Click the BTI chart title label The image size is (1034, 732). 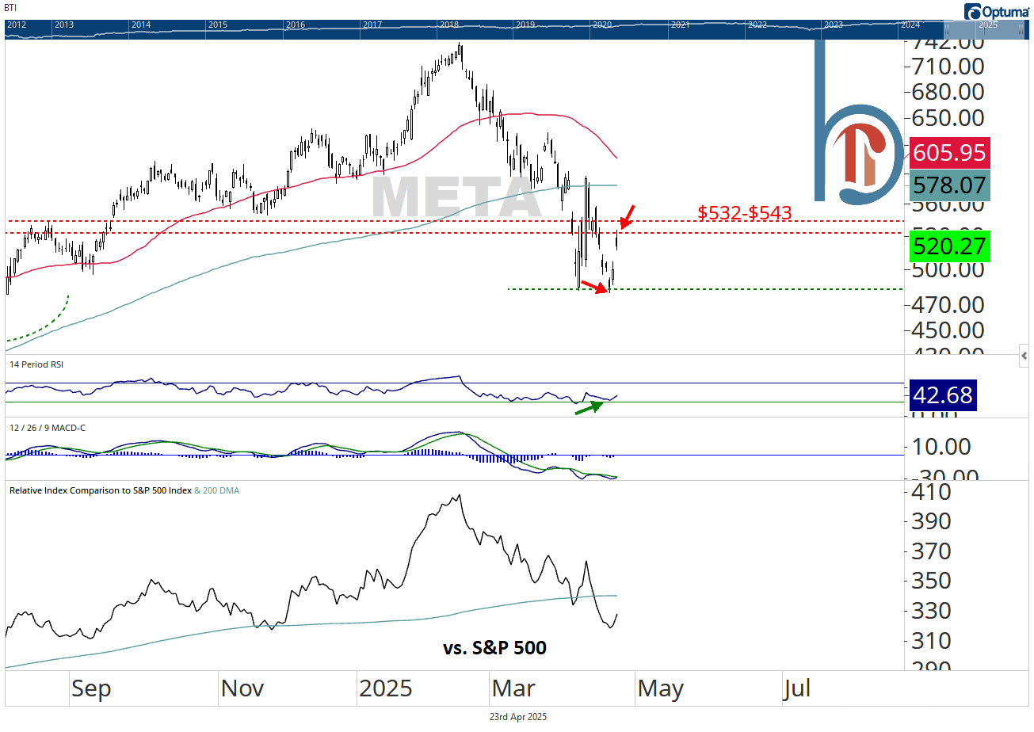(x=10, y=6)
